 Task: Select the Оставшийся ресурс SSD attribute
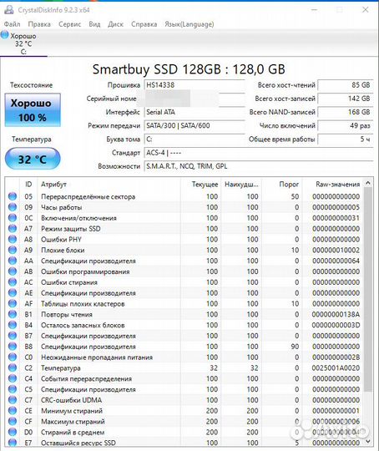(184, 443)
